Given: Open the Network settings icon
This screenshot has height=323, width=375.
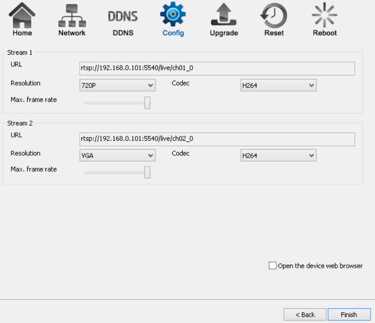Looking at the screenshot, I should pos(72,19).
